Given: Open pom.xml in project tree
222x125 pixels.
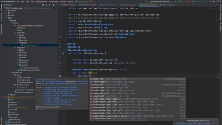Looking at the screenshot, I should coord(14,117).
